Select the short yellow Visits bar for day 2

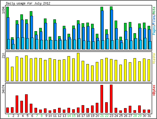pos(12,74)
